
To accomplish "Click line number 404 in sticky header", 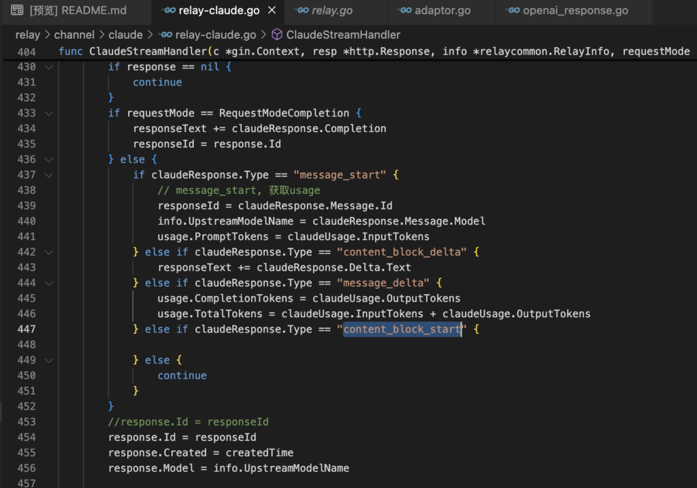I will point(27,52).
